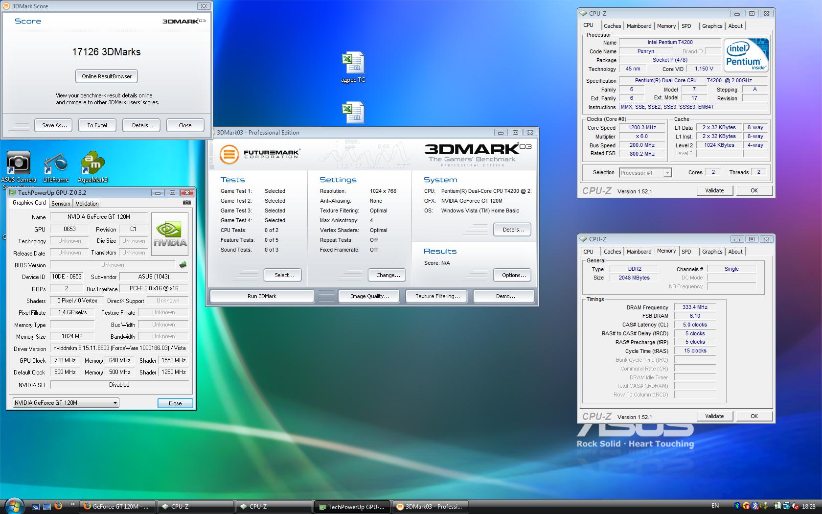Click the Memory Size value 1024 MB
This screenshot has width=822, height=514.
point(72,336)
